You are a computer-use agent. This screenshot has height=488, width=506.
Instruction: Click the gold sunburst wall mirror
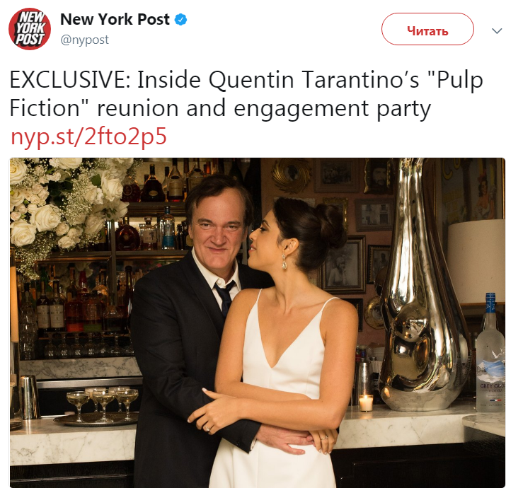point(292,176)
